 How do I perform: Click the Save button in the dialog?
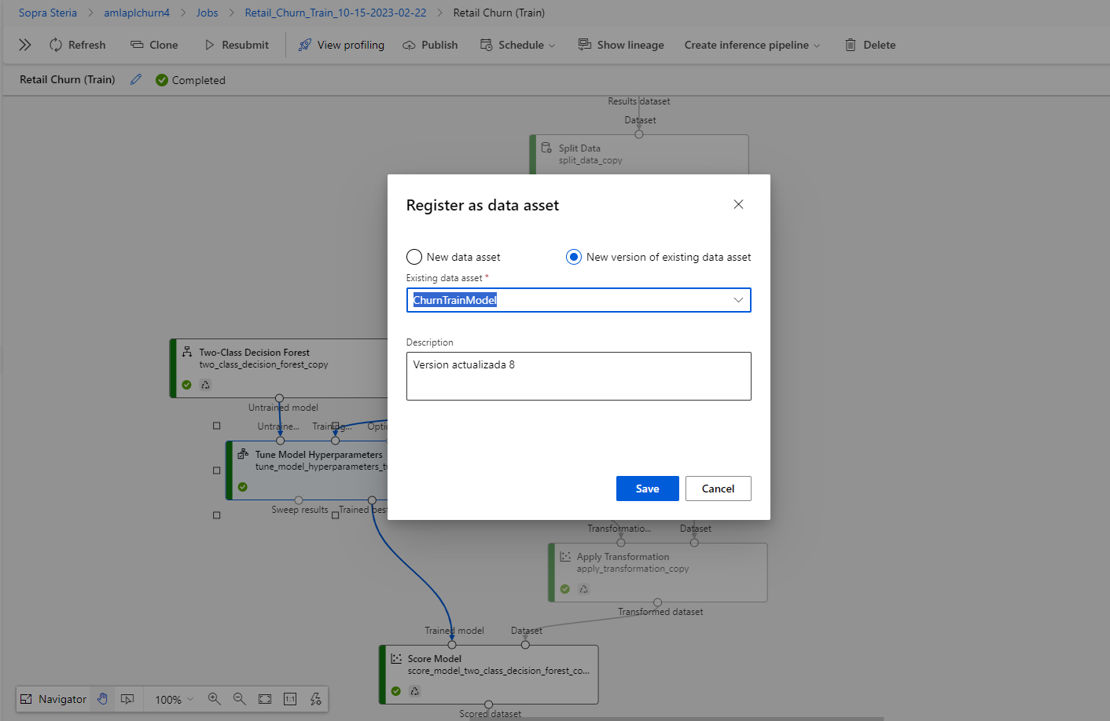[647, 488]
